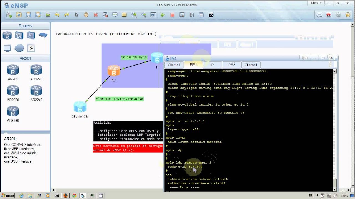The height and width of the screenshot is (199, 355).
Task: Show all interfaces with the toolbar icon
Action: pyautogui.click(x=192, y=15)
